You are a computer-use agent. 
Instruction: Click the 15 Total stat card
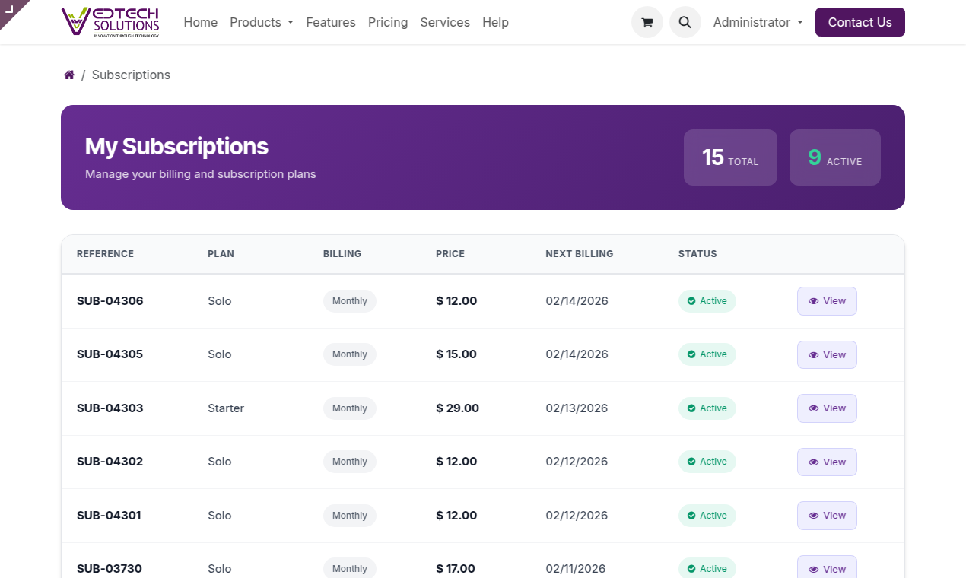tap(730, 157)
